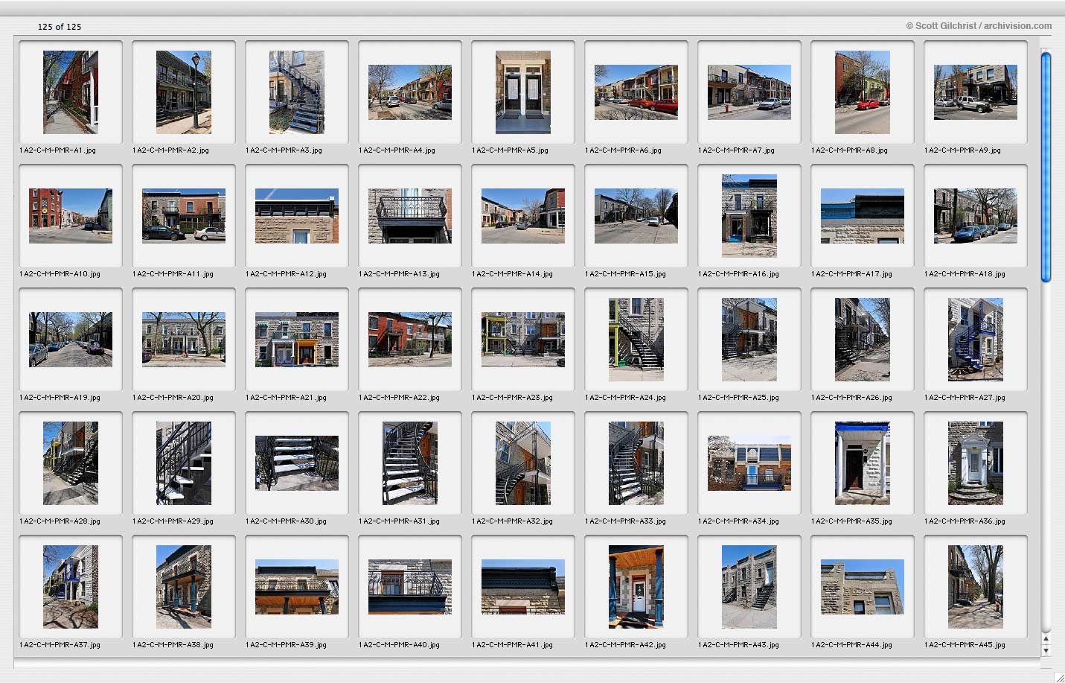Select thumbnail 1A2-C-M-PMR-A6.jpg
This screenshot has width=1065, height=683.
pos(636,92)
